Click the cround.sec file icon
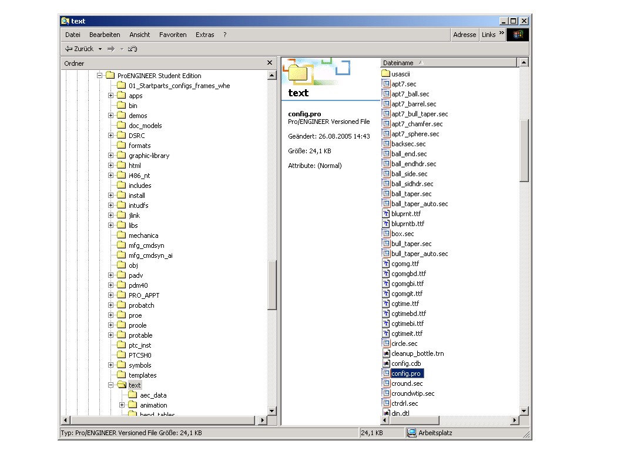 pos(385,383)
